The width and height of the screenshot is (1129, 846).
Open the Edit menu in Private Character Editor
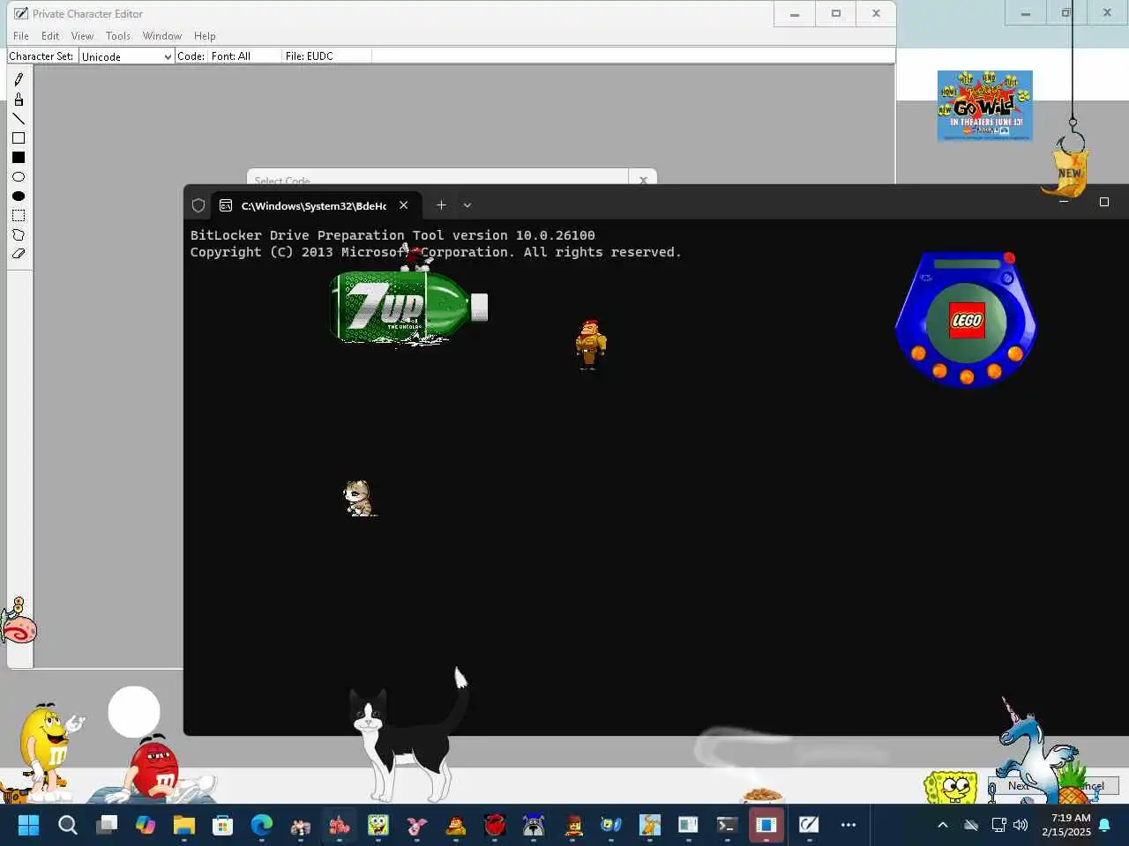pyautogui.click(x=50, y=36)
